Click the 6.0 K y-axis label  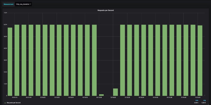(x=6, y=25)
